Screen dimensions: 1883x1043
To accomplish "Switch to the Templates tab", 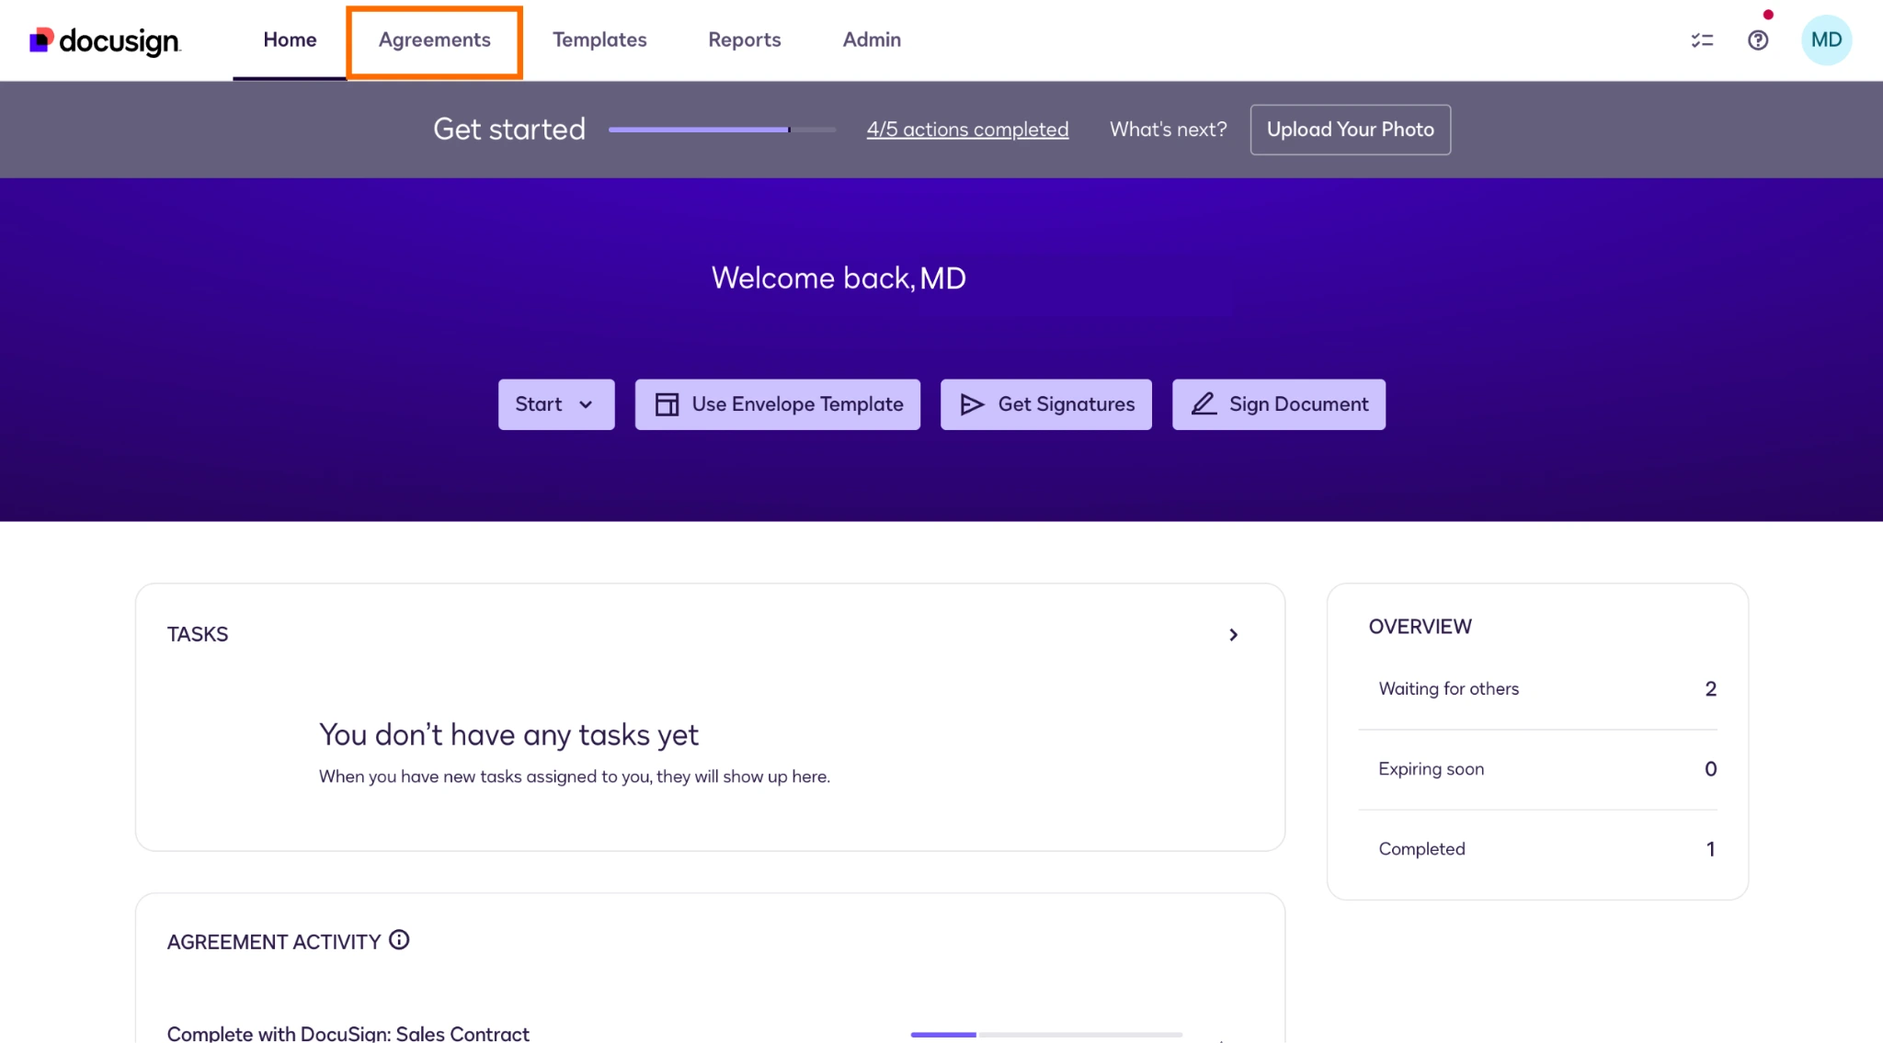I will click(x=599, y=40).
